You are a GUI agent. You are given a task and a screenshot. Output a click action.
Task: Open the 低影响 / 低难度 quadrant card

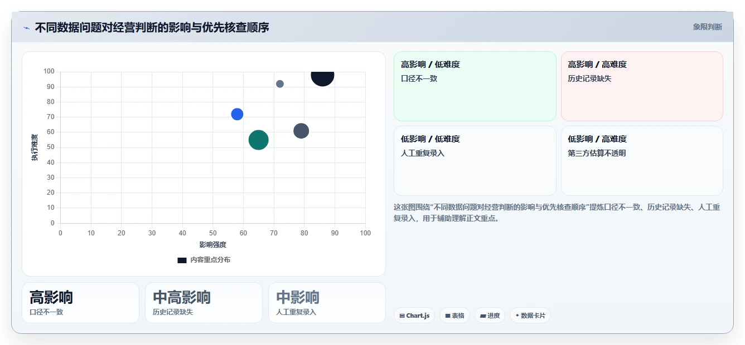pos(475,161)
